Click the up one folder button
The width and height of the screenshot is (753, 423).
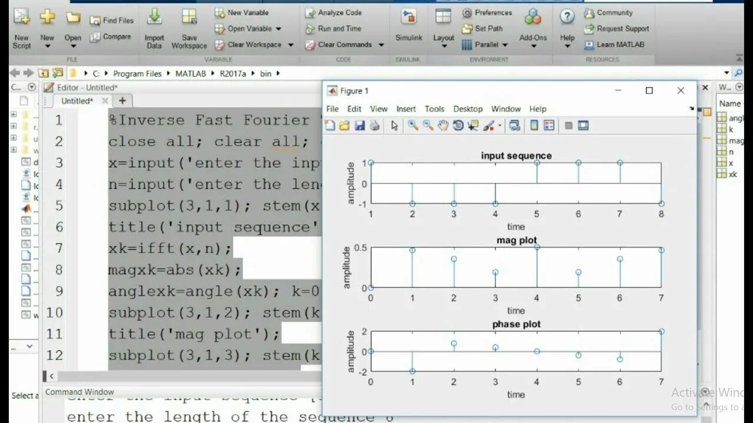[43, 73]
